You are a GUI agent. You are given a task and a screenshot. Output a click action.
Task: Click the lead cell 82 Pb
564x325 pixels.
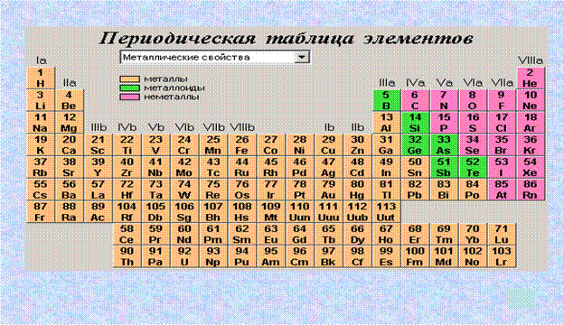415,190
